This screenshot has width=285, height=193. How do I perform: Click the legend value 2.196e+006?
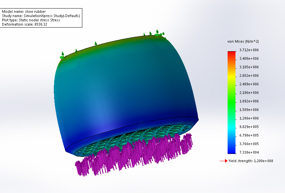(x=249, y=93)
